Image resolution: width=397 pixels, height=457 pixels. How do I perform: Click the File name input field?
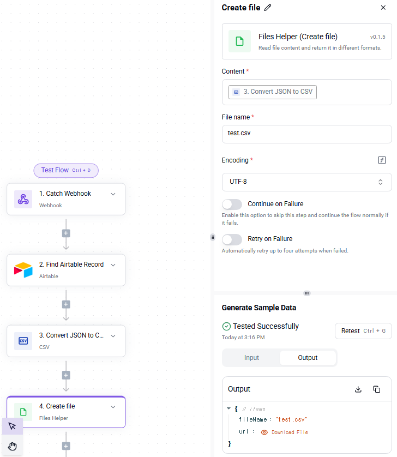coord(306,134)
